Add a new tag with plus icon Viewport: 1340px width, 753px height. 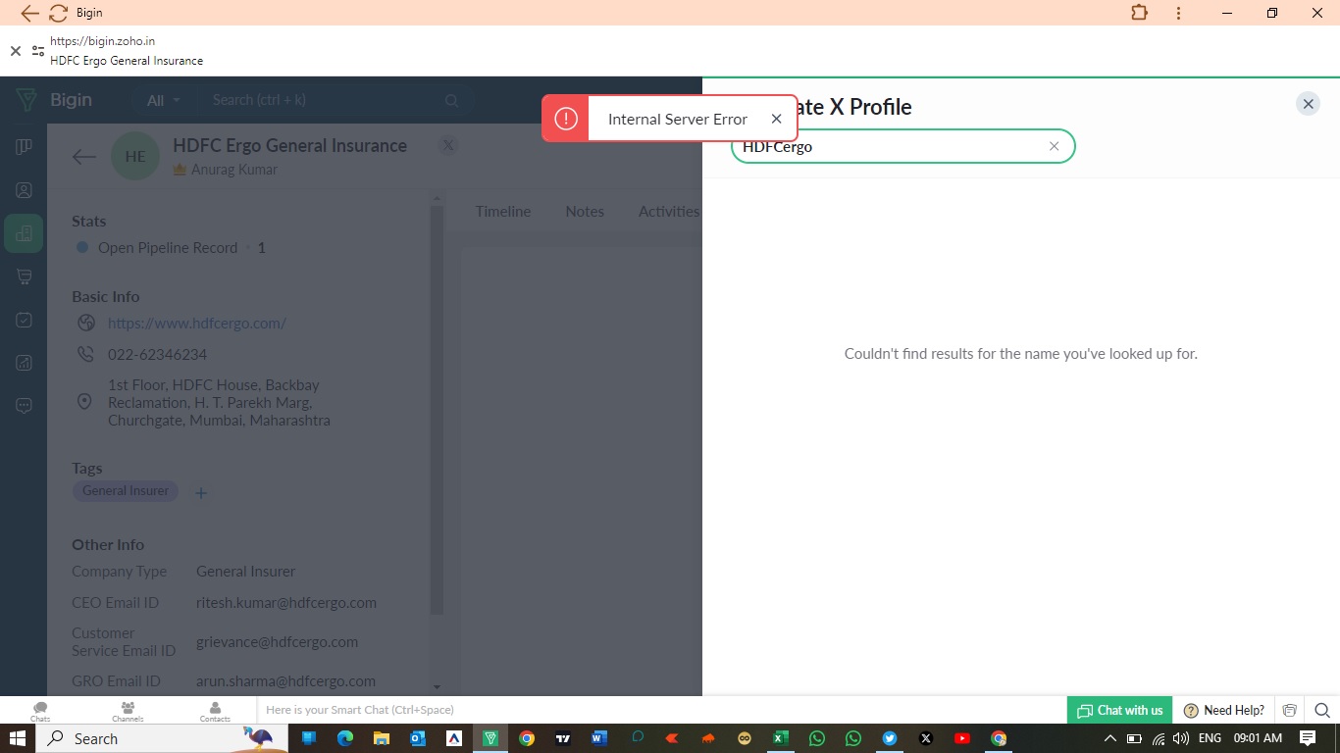click(x=201, y=493)
